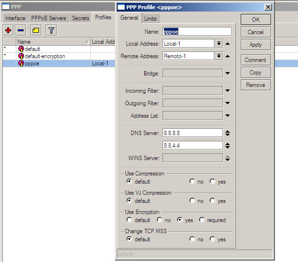Expand the Bridge field

click(227, 73)
